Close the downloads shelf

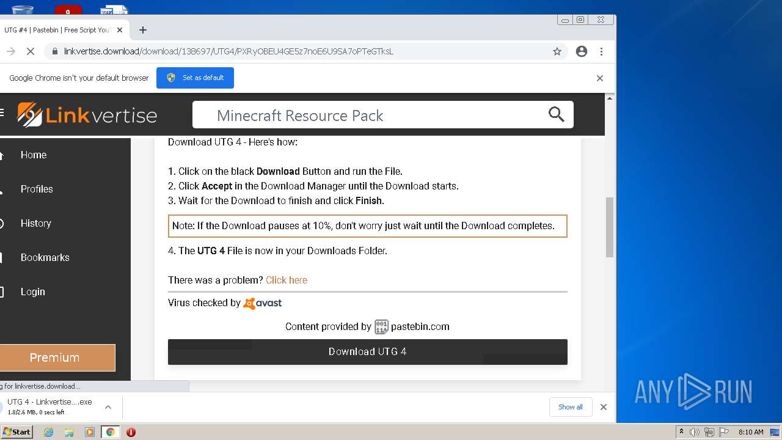[604, 407]
